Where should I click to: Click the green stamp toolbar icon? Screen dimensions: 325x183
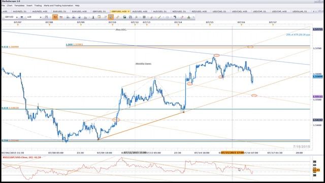[188, 17]
